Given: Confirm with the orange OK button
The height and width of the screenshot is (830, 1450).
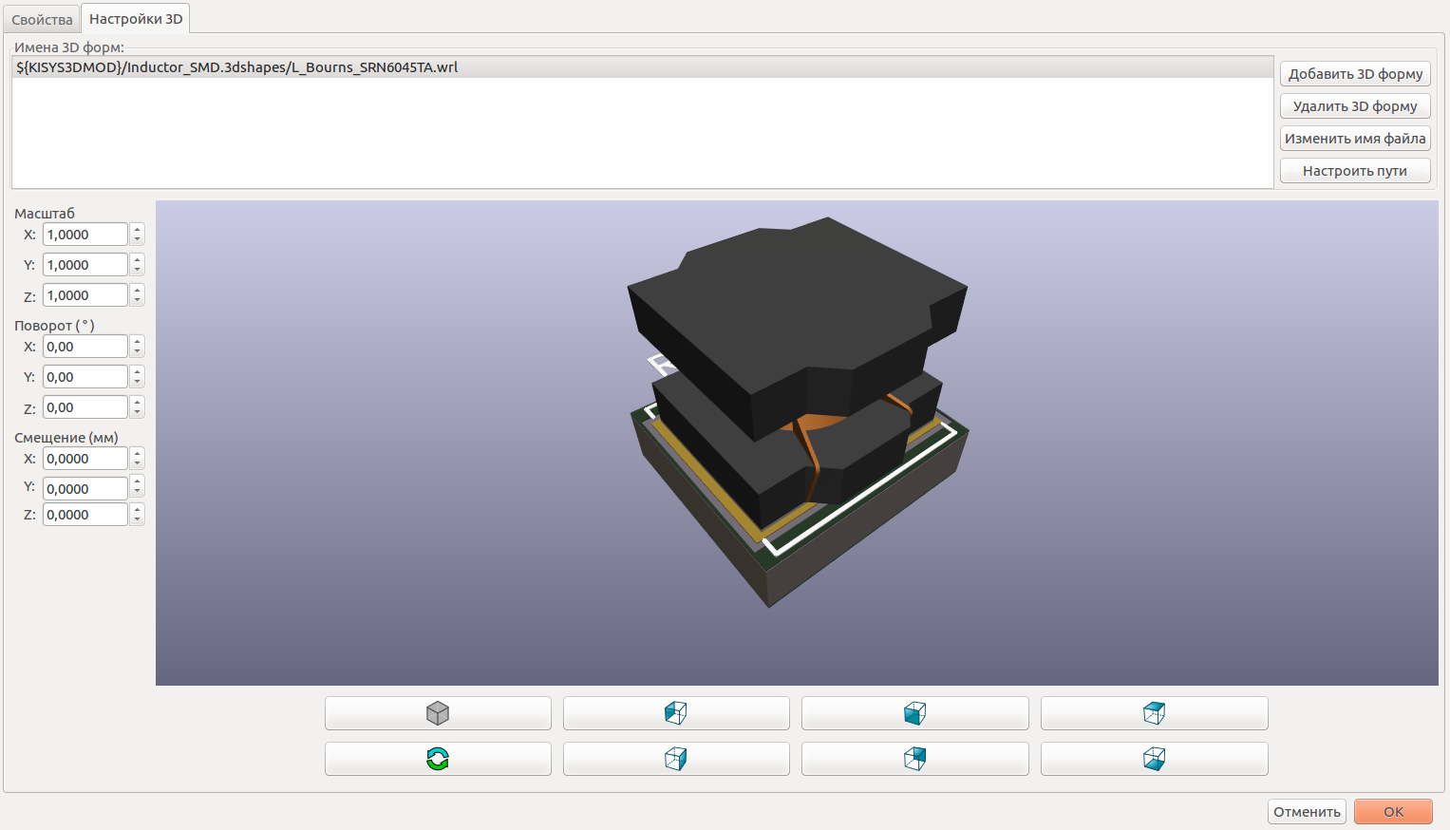Looking at the screenshot, I should 1393,812.
